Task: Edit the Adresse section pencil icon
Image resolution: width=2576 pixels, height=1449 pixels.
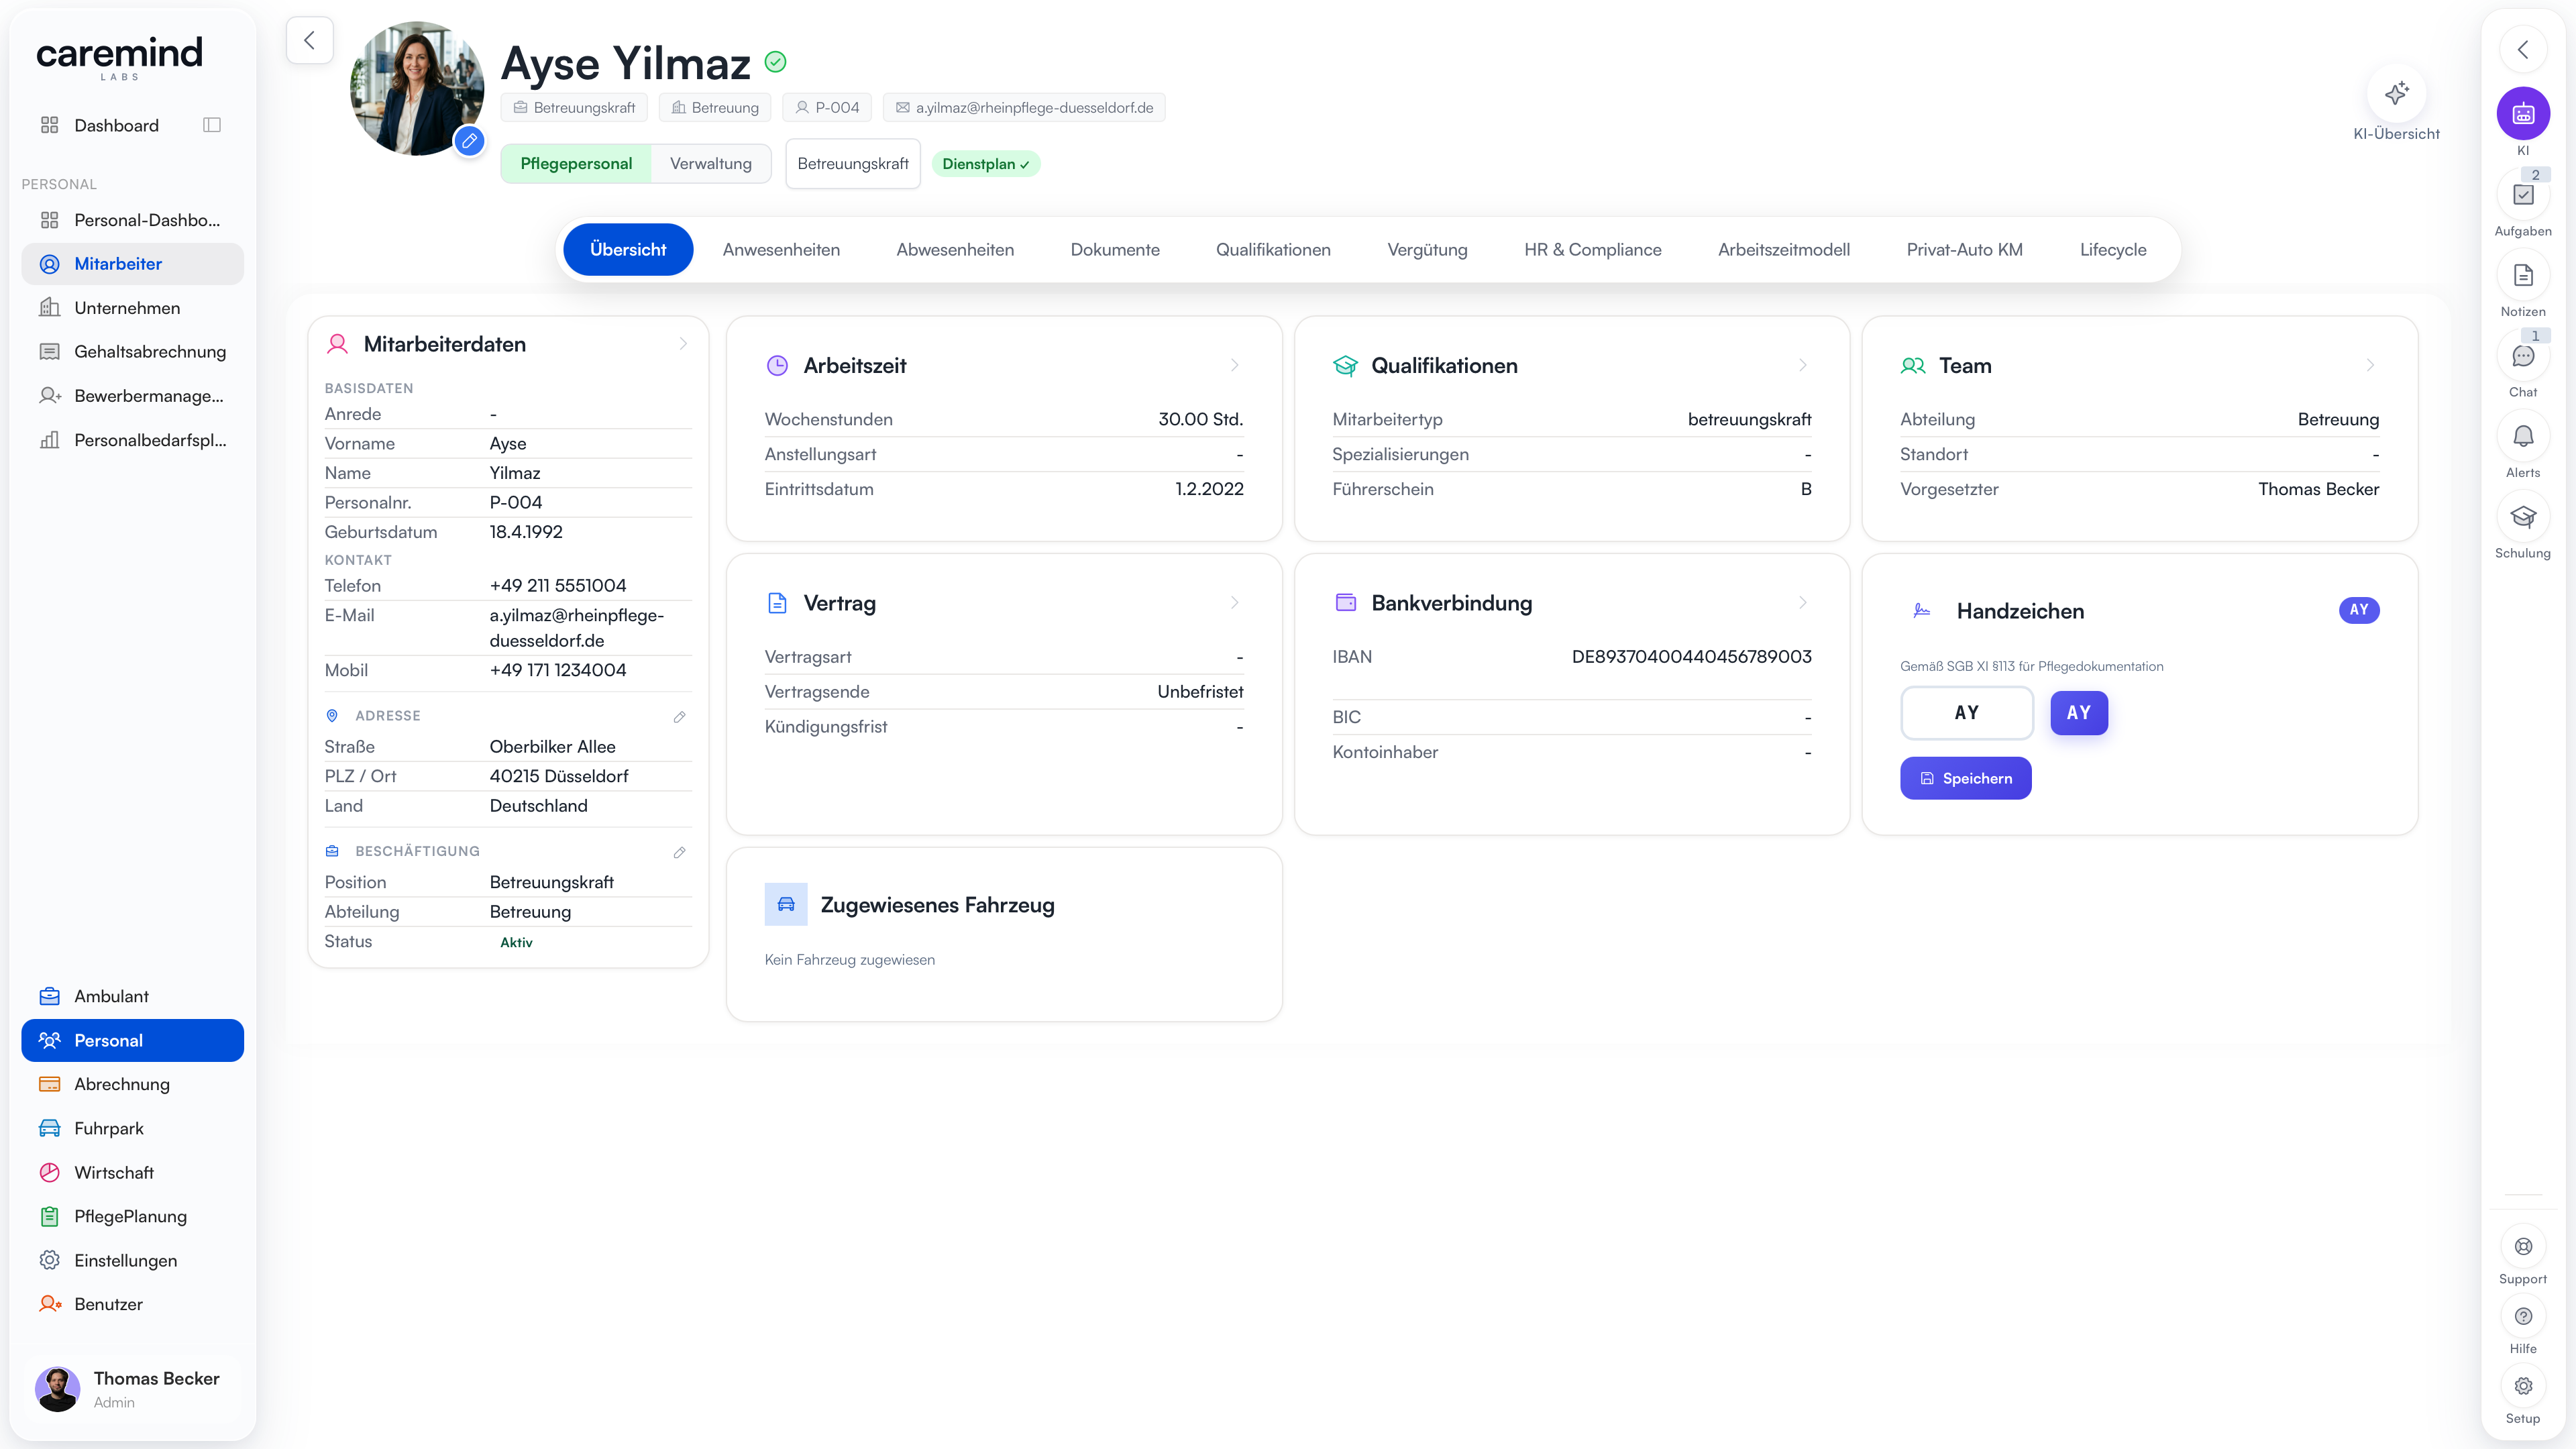Action: (x=679, y=717)
